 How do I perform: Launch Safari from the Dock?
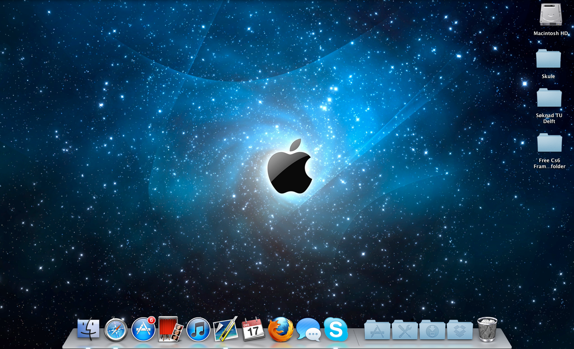point(116,329)
